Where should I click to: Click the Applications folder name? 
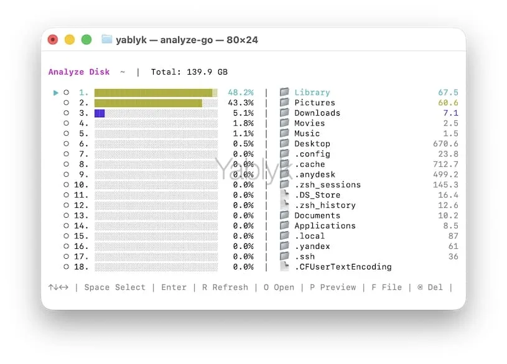coord(325,226)
